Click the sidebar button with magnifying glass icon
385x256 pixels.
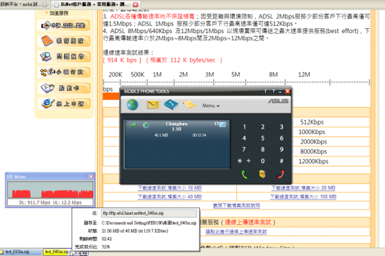coord(64,56)
